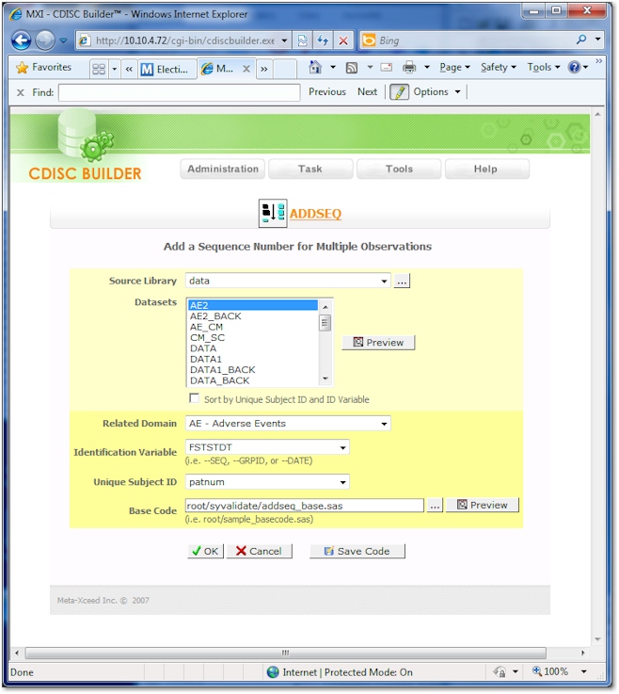Open the Safety menu
The height and width of the screenshot is (694, 619).
(499, 67)
